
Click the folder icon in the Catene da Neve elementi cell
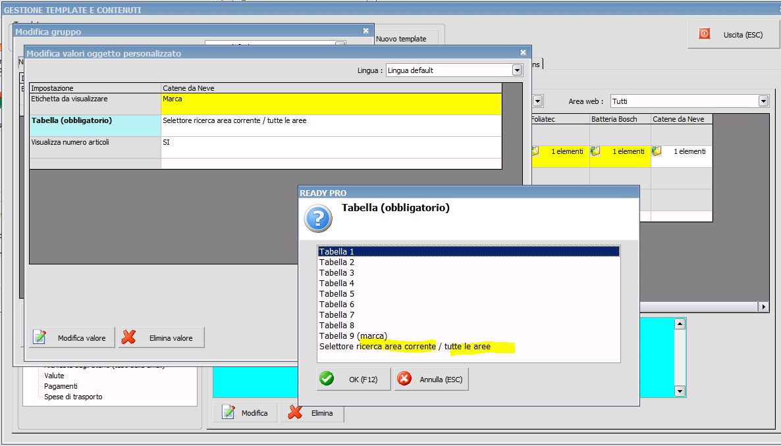coord(656,151)
